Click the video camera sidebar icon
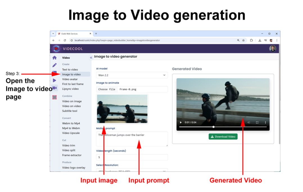The width and height of the screenshot is (303, 192). pos(55,88)
